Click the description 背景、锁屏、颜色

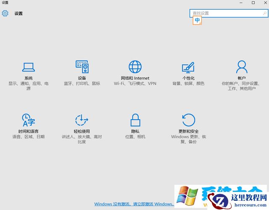pos(188,84)
